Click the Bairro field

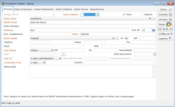pos(118,34)
